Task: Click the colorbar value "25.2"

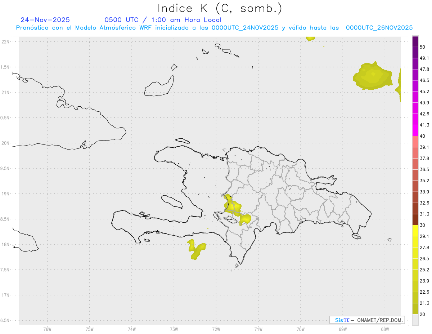Action: pyautogui.click(x=424, y=270)
